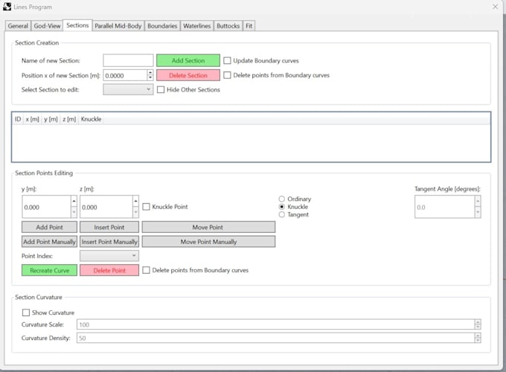Screen dimensions: 506x372
Task: Go to the Waterlines tab
Action: 197,26
